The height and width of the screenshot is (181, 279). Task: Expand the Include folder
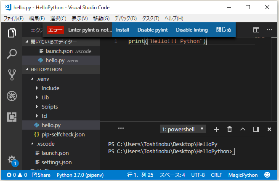pos(37,88)
